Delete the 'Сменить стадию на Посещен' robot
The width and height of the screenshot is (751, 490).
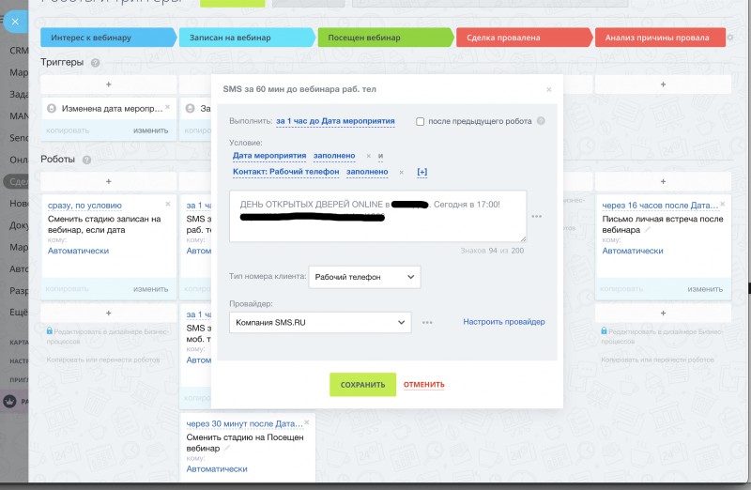(307, 422)
